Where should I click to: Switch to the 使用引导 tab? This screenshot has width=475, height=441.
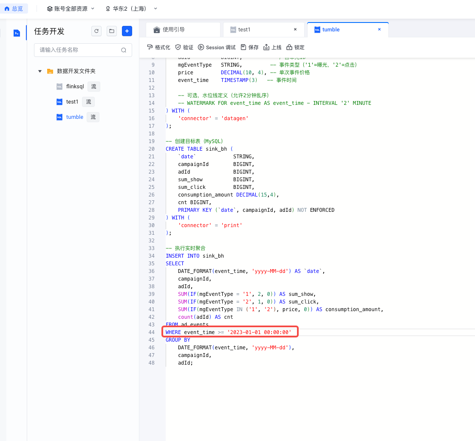(x=173, y=30)
